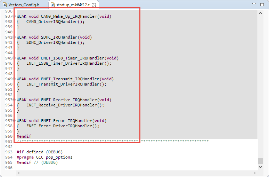The width and height of the screenshot is (269, 177).
Task: Fold the ENET_1588_Timer_IRQHandler function
Action: (14, 58)
